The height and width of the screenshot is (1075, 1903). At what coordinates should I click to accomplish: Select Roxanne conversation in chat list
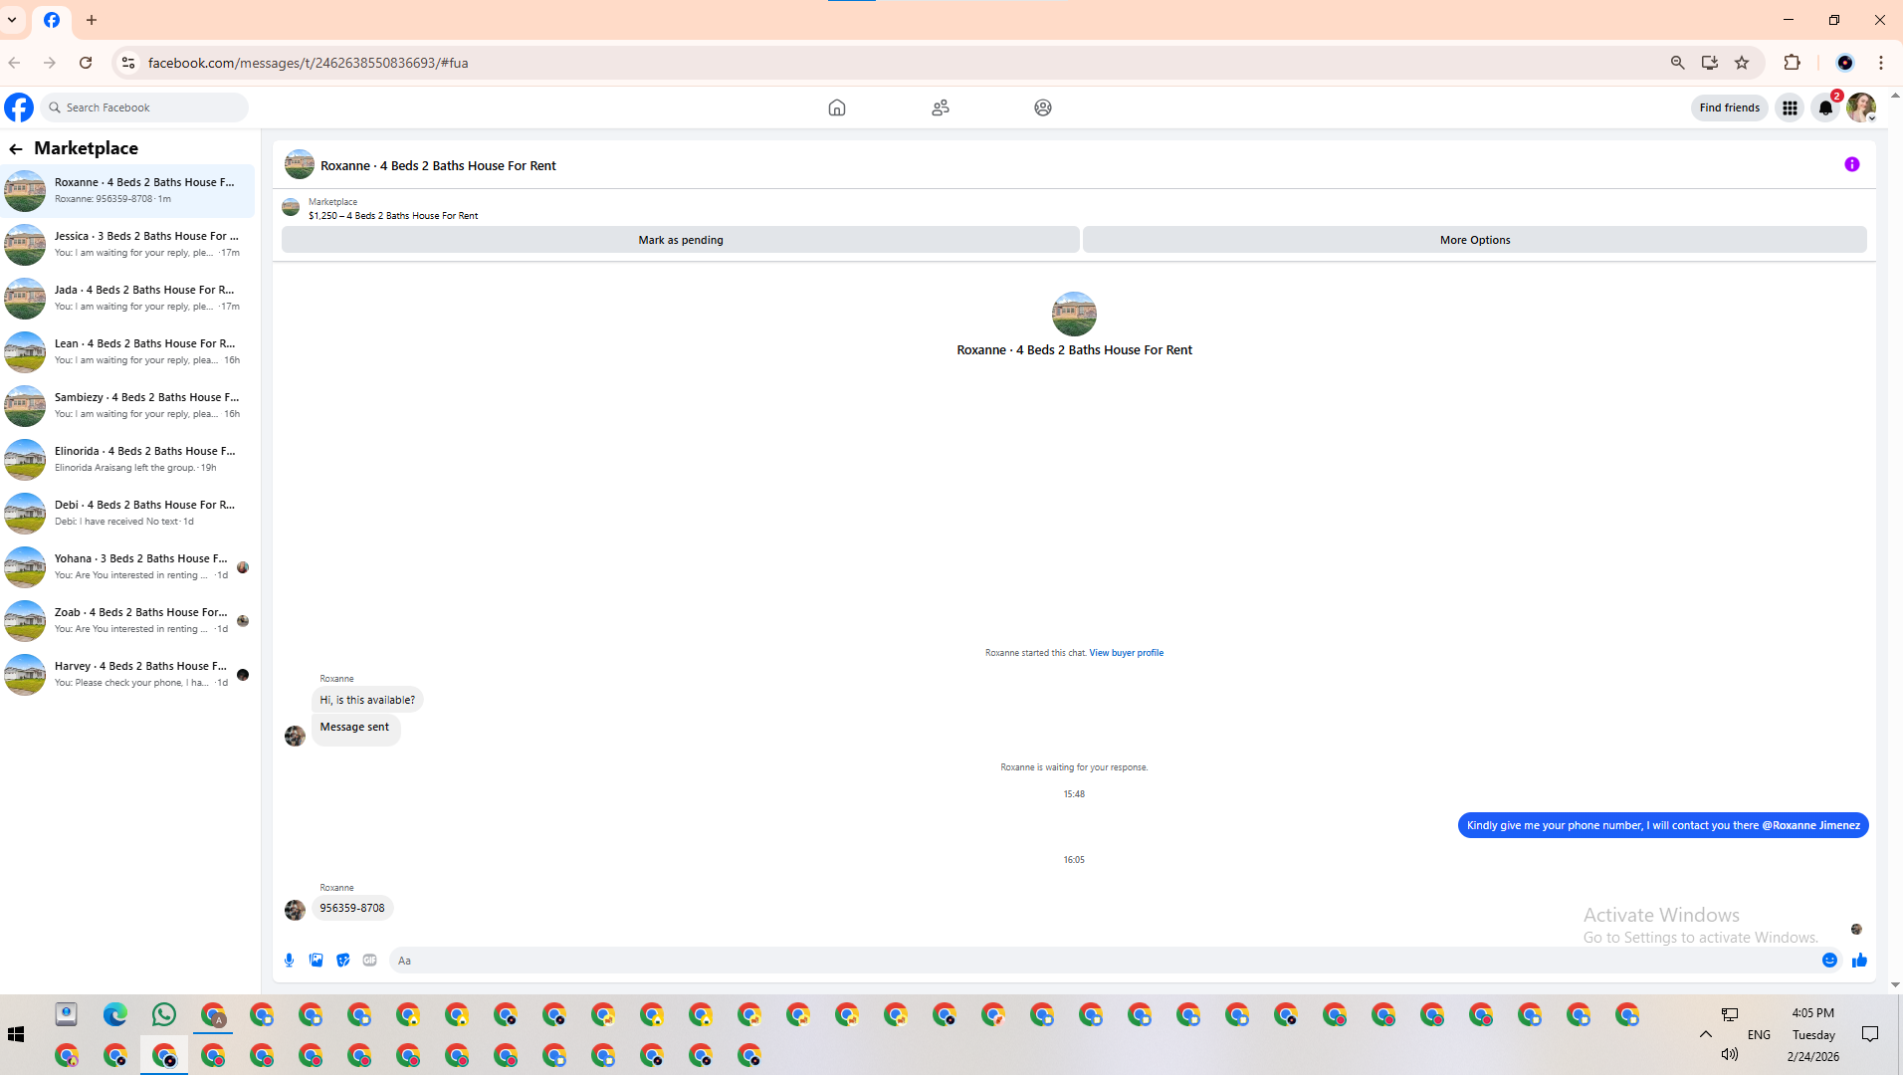127,190
